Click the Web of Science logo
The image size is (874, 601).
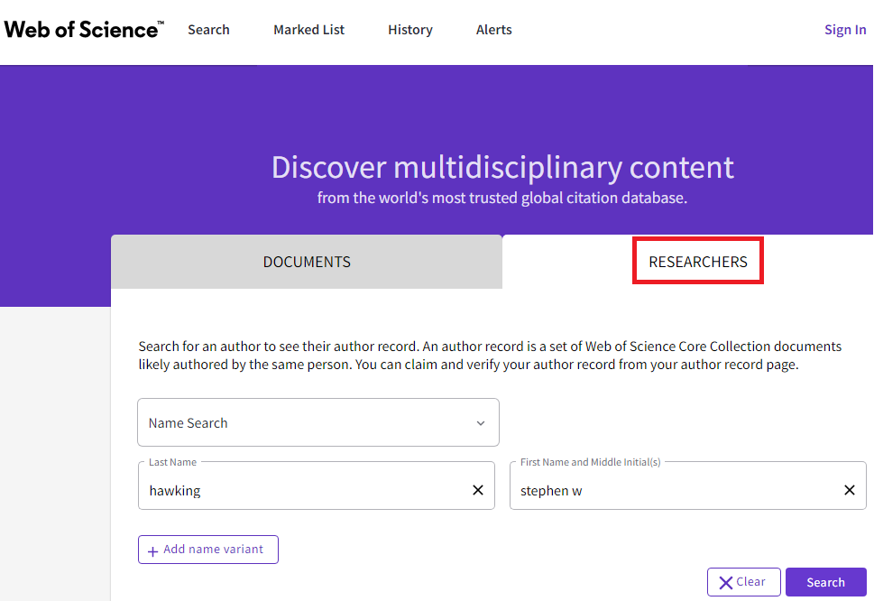tap(84, 30)
